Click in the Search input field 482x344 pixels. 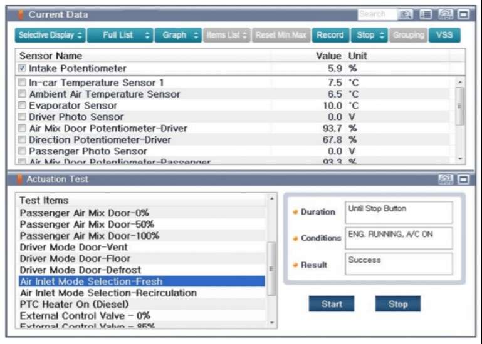click(x=377, y=14)
